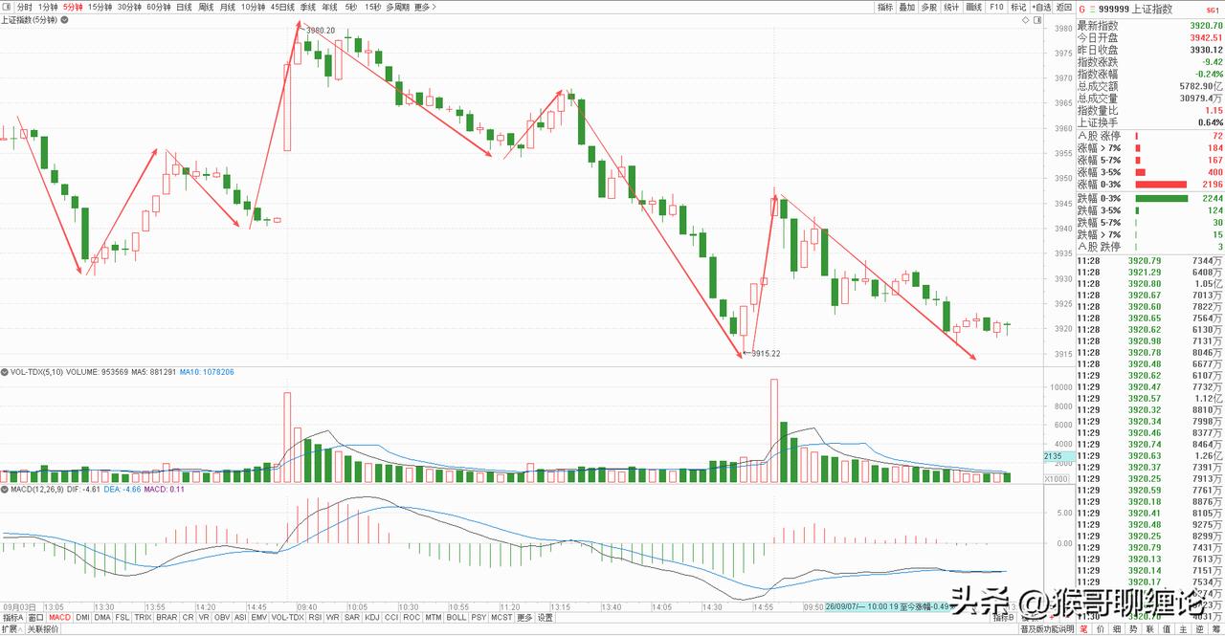Select the 5分钟 period

pos(73,7)
